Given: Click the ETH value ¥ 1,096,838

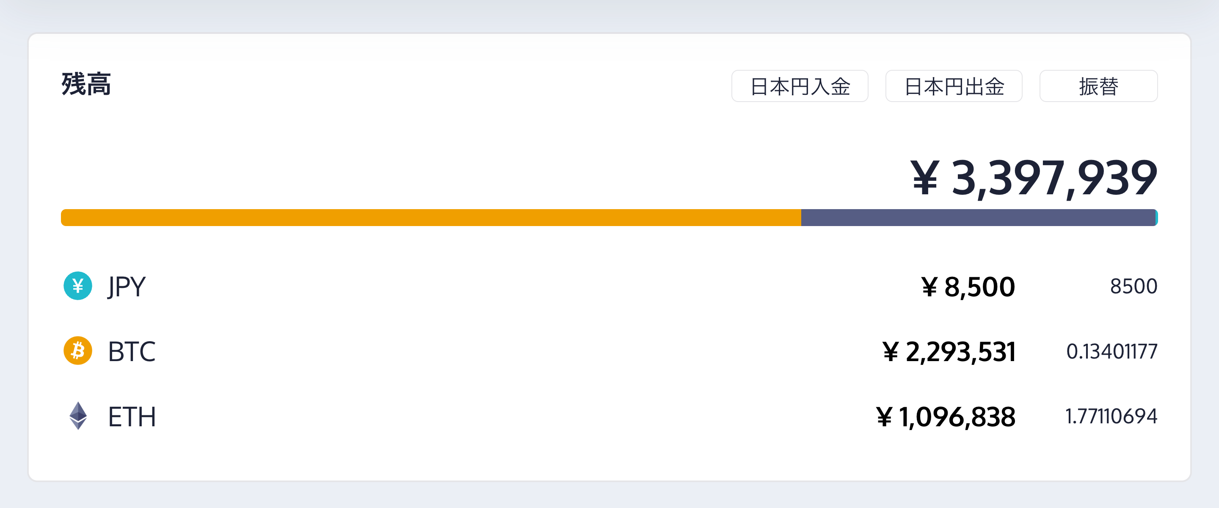Looking at the screenshot, I should tap(946, 417).
